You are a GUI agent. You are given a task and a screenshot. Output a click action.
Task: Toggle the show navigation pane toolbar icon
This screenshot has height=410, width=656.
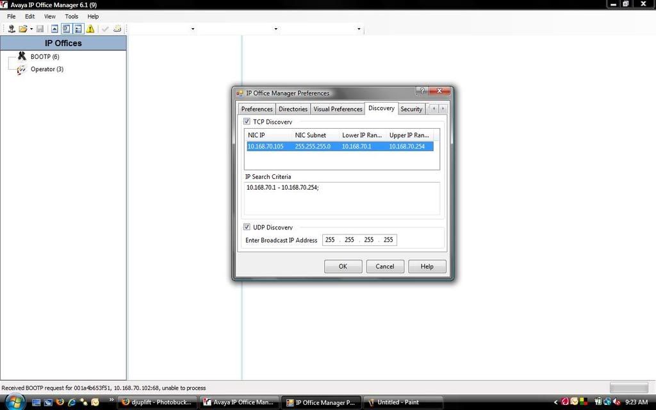pyautogui.click(x=66, y=29)
